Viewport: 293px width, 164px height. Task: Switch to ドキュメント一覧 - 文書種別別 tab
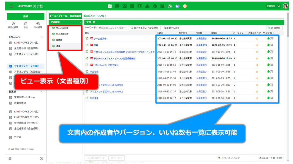pyautogui.click(x=65, y=16)
